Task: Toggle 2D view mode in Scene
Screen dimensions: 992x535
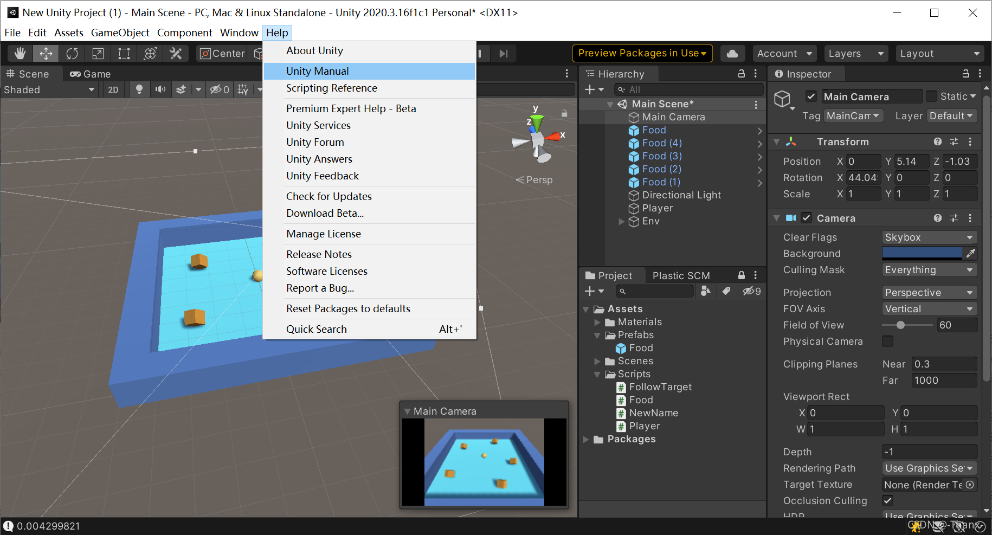Action: click(x=113, y=89)
